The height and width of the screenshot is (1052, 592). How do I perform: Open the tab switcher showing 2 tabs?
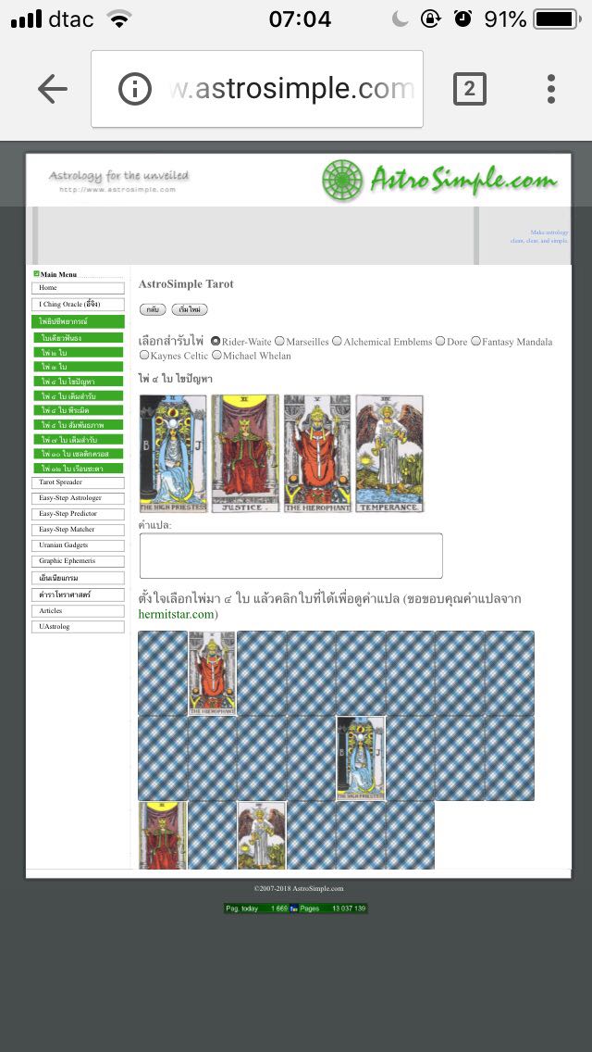point(469,89)
